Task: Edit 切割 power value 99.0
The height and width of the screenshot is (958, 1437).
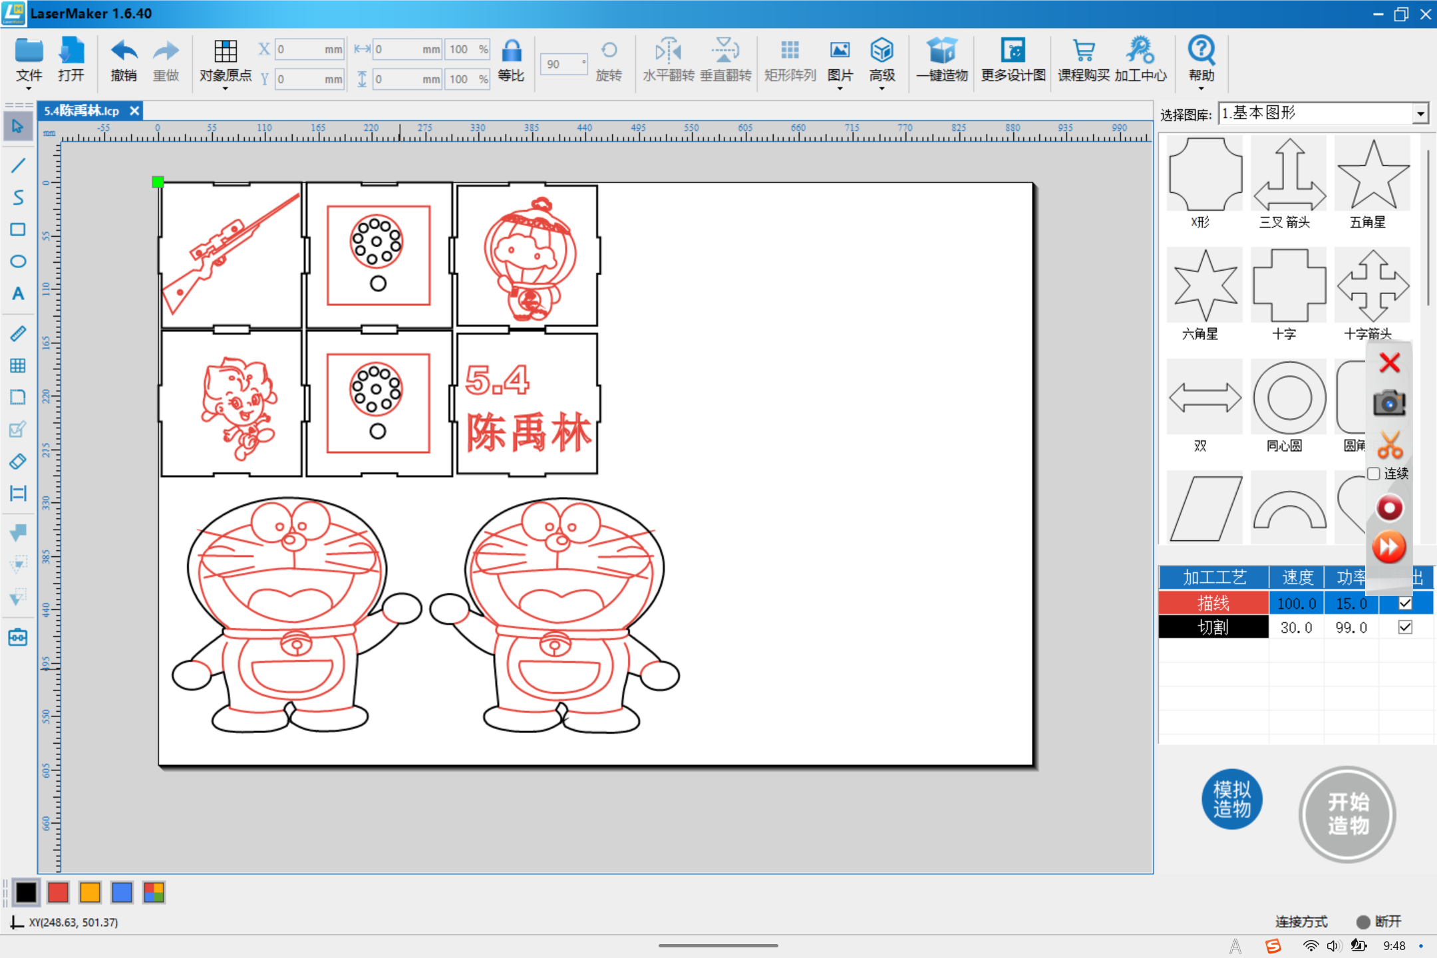Action: pyautogui.click(x=1351, y=627)
